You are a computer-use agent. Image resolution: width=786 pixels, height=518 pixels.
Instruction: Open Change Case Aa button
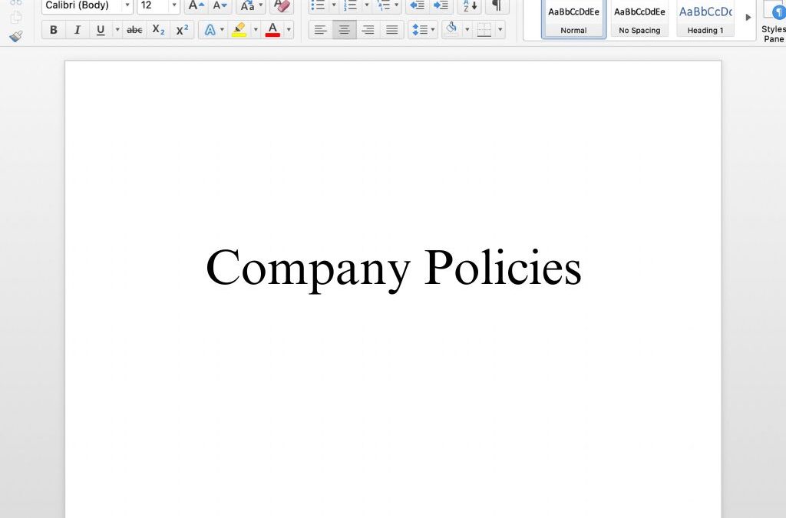click(251, 5)
